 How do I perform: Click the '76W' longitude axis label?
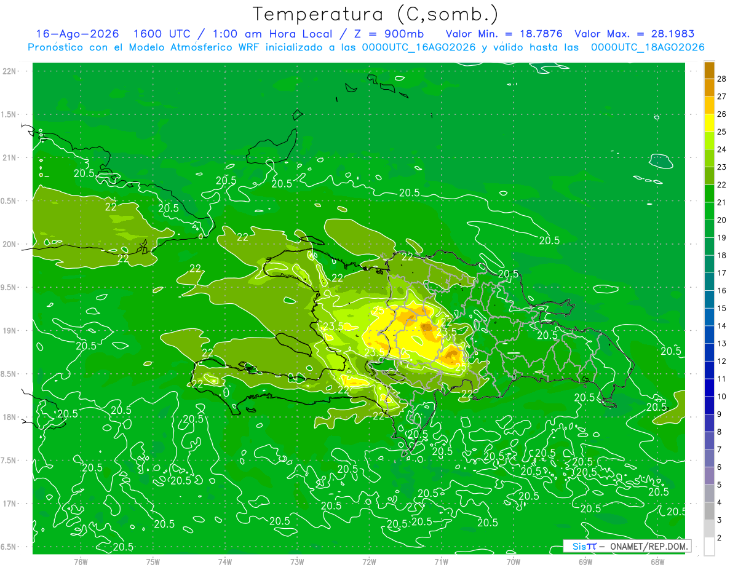pos(81,562)
